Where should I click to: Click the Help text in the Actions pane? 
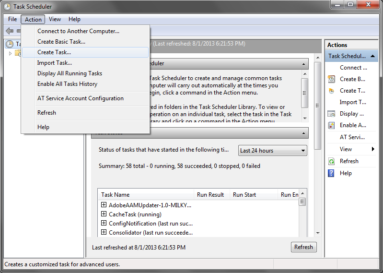[x=346, y=173]
